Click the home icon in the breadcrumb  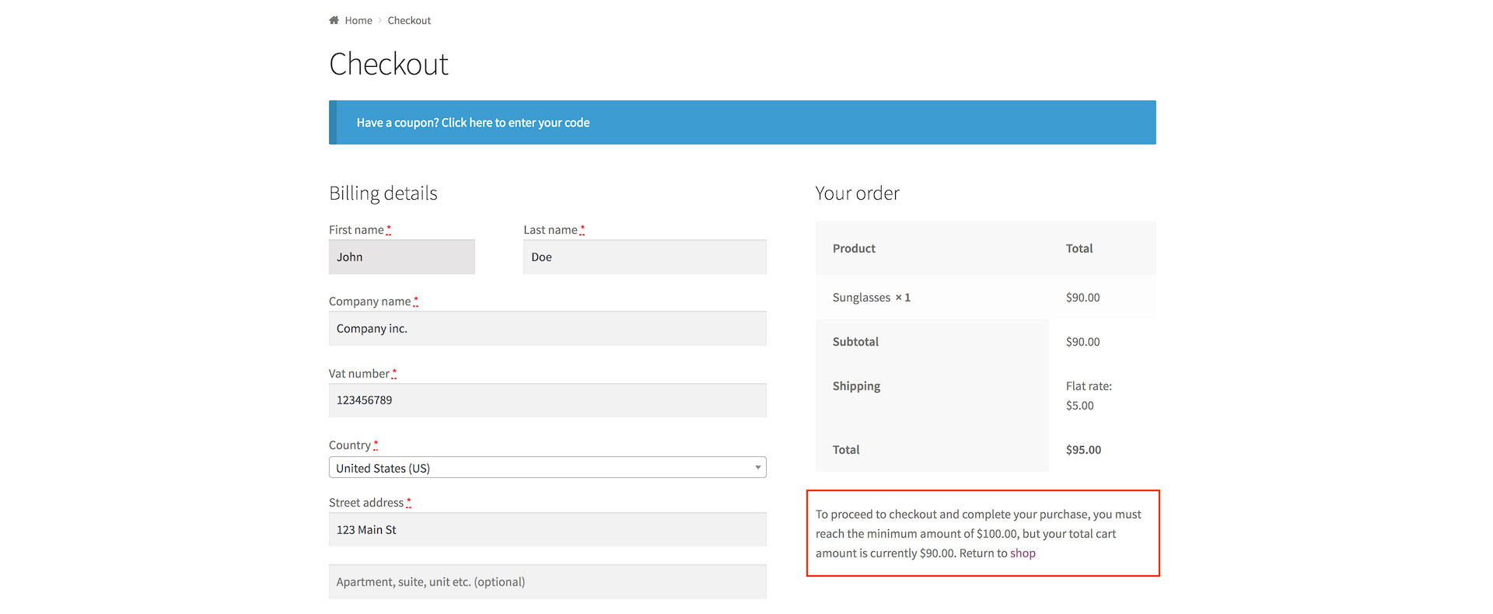point(334,20)
